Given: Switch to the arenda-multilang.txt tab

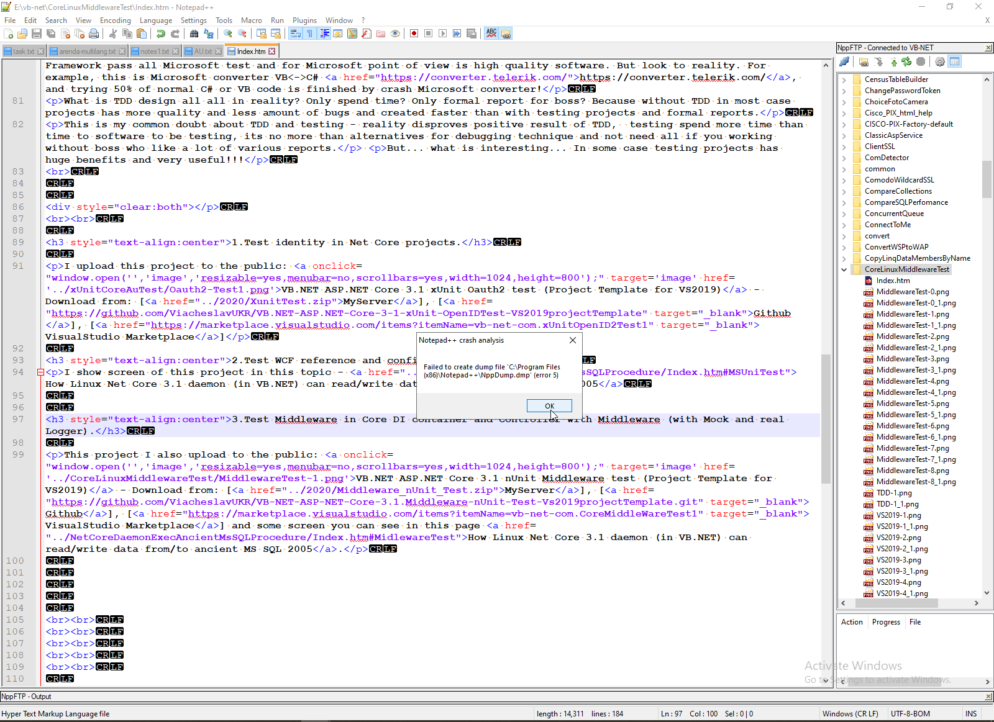Looking at the screenshot, I should [87, 52].
